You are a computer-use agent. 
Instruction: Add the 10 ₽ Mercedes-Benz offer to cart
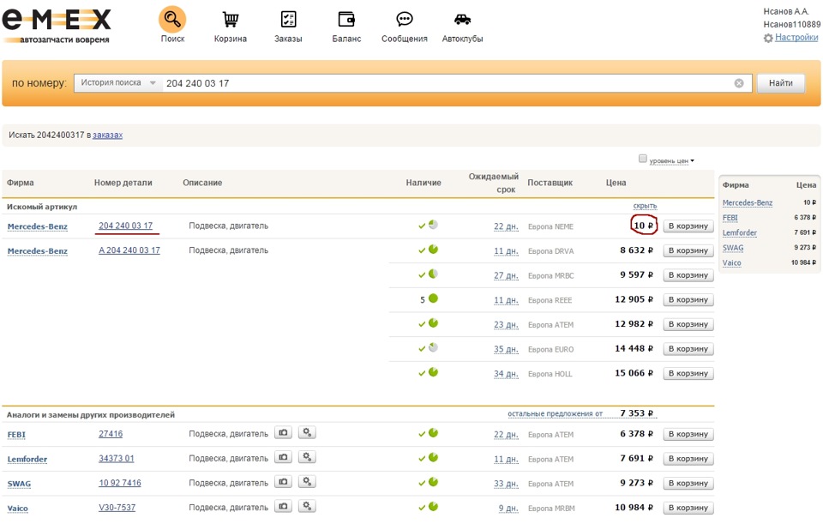pos(688,226)
